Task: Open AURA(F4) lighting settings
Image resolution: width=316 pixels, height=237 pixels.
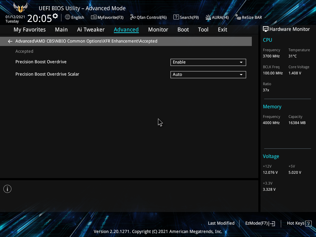Action: (x=217, y=17)
